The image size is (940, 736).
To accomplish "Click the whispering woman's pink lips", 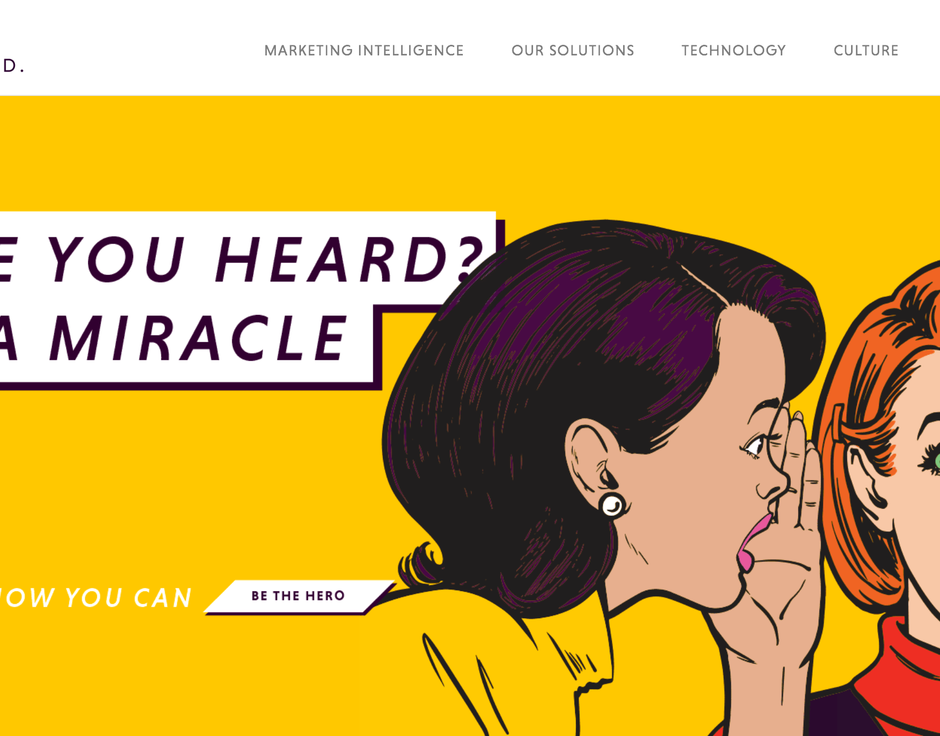I will click(752, 541).
